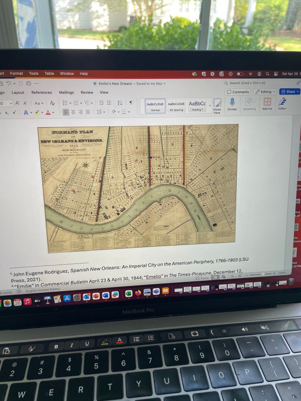Expand the Bullets dropdown arrow

[x=70, y=103]
